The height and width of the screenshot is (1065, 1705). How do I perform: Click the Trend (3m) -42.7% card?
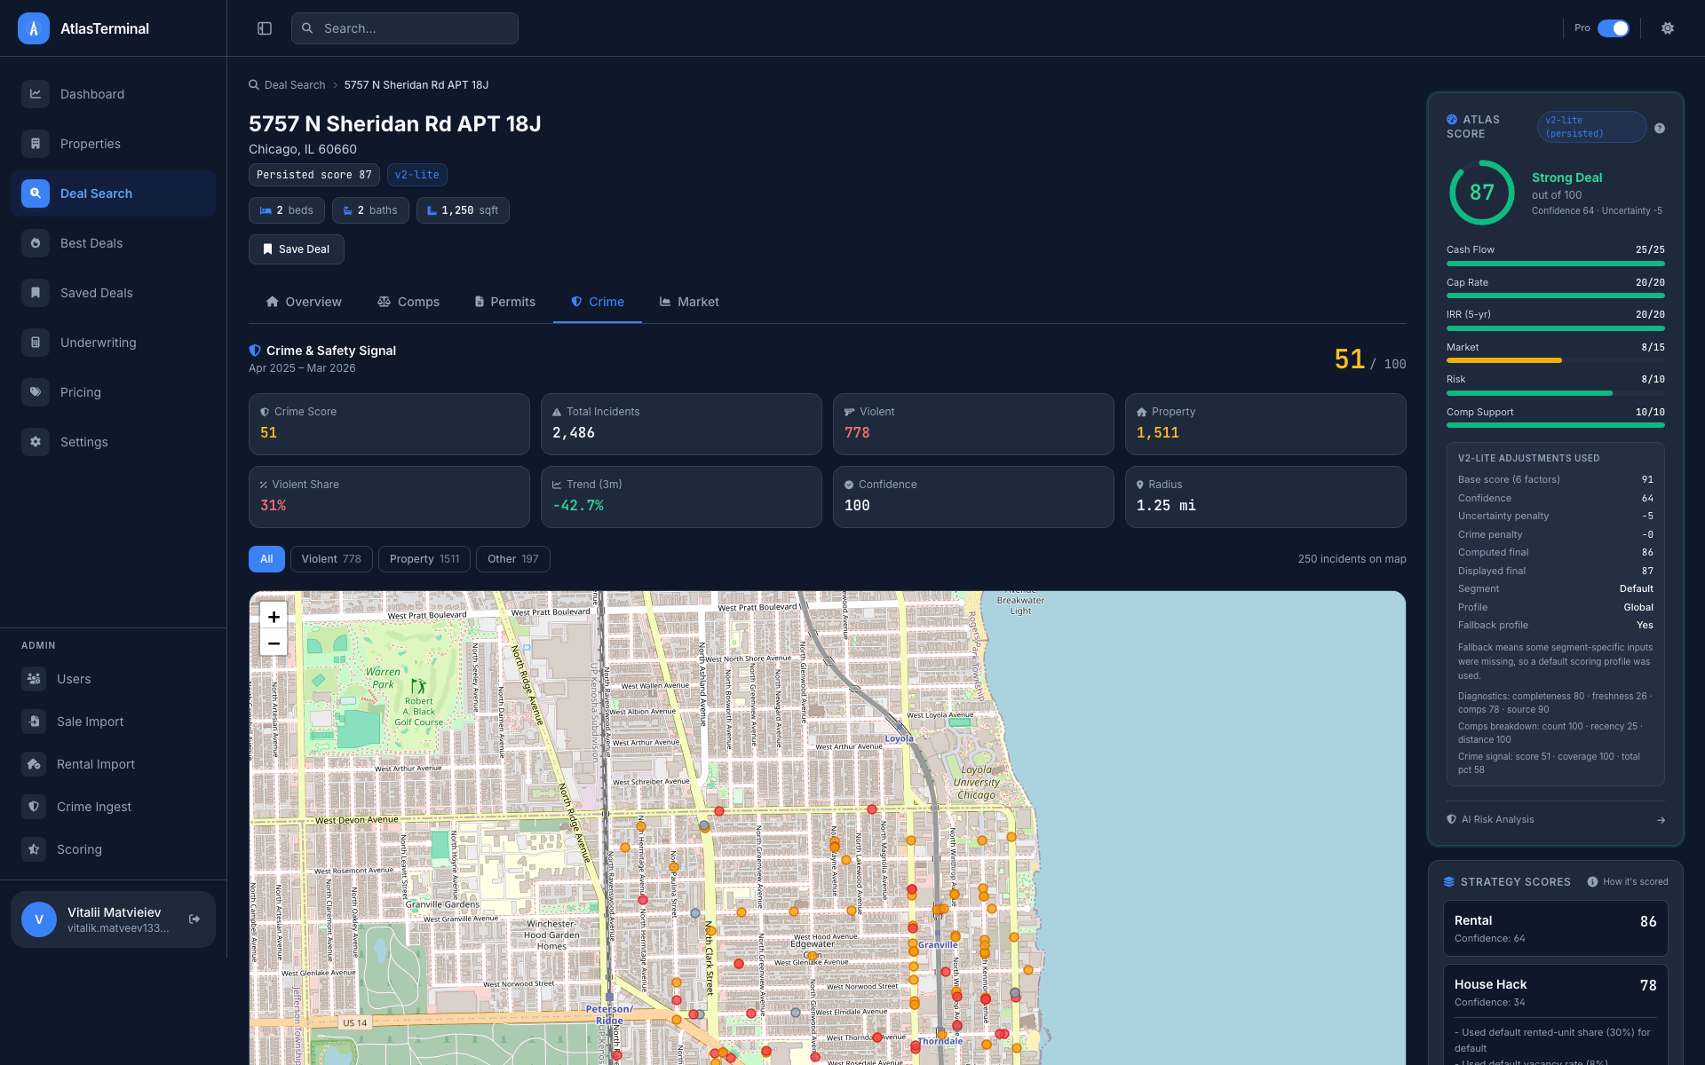pos(681,497)
